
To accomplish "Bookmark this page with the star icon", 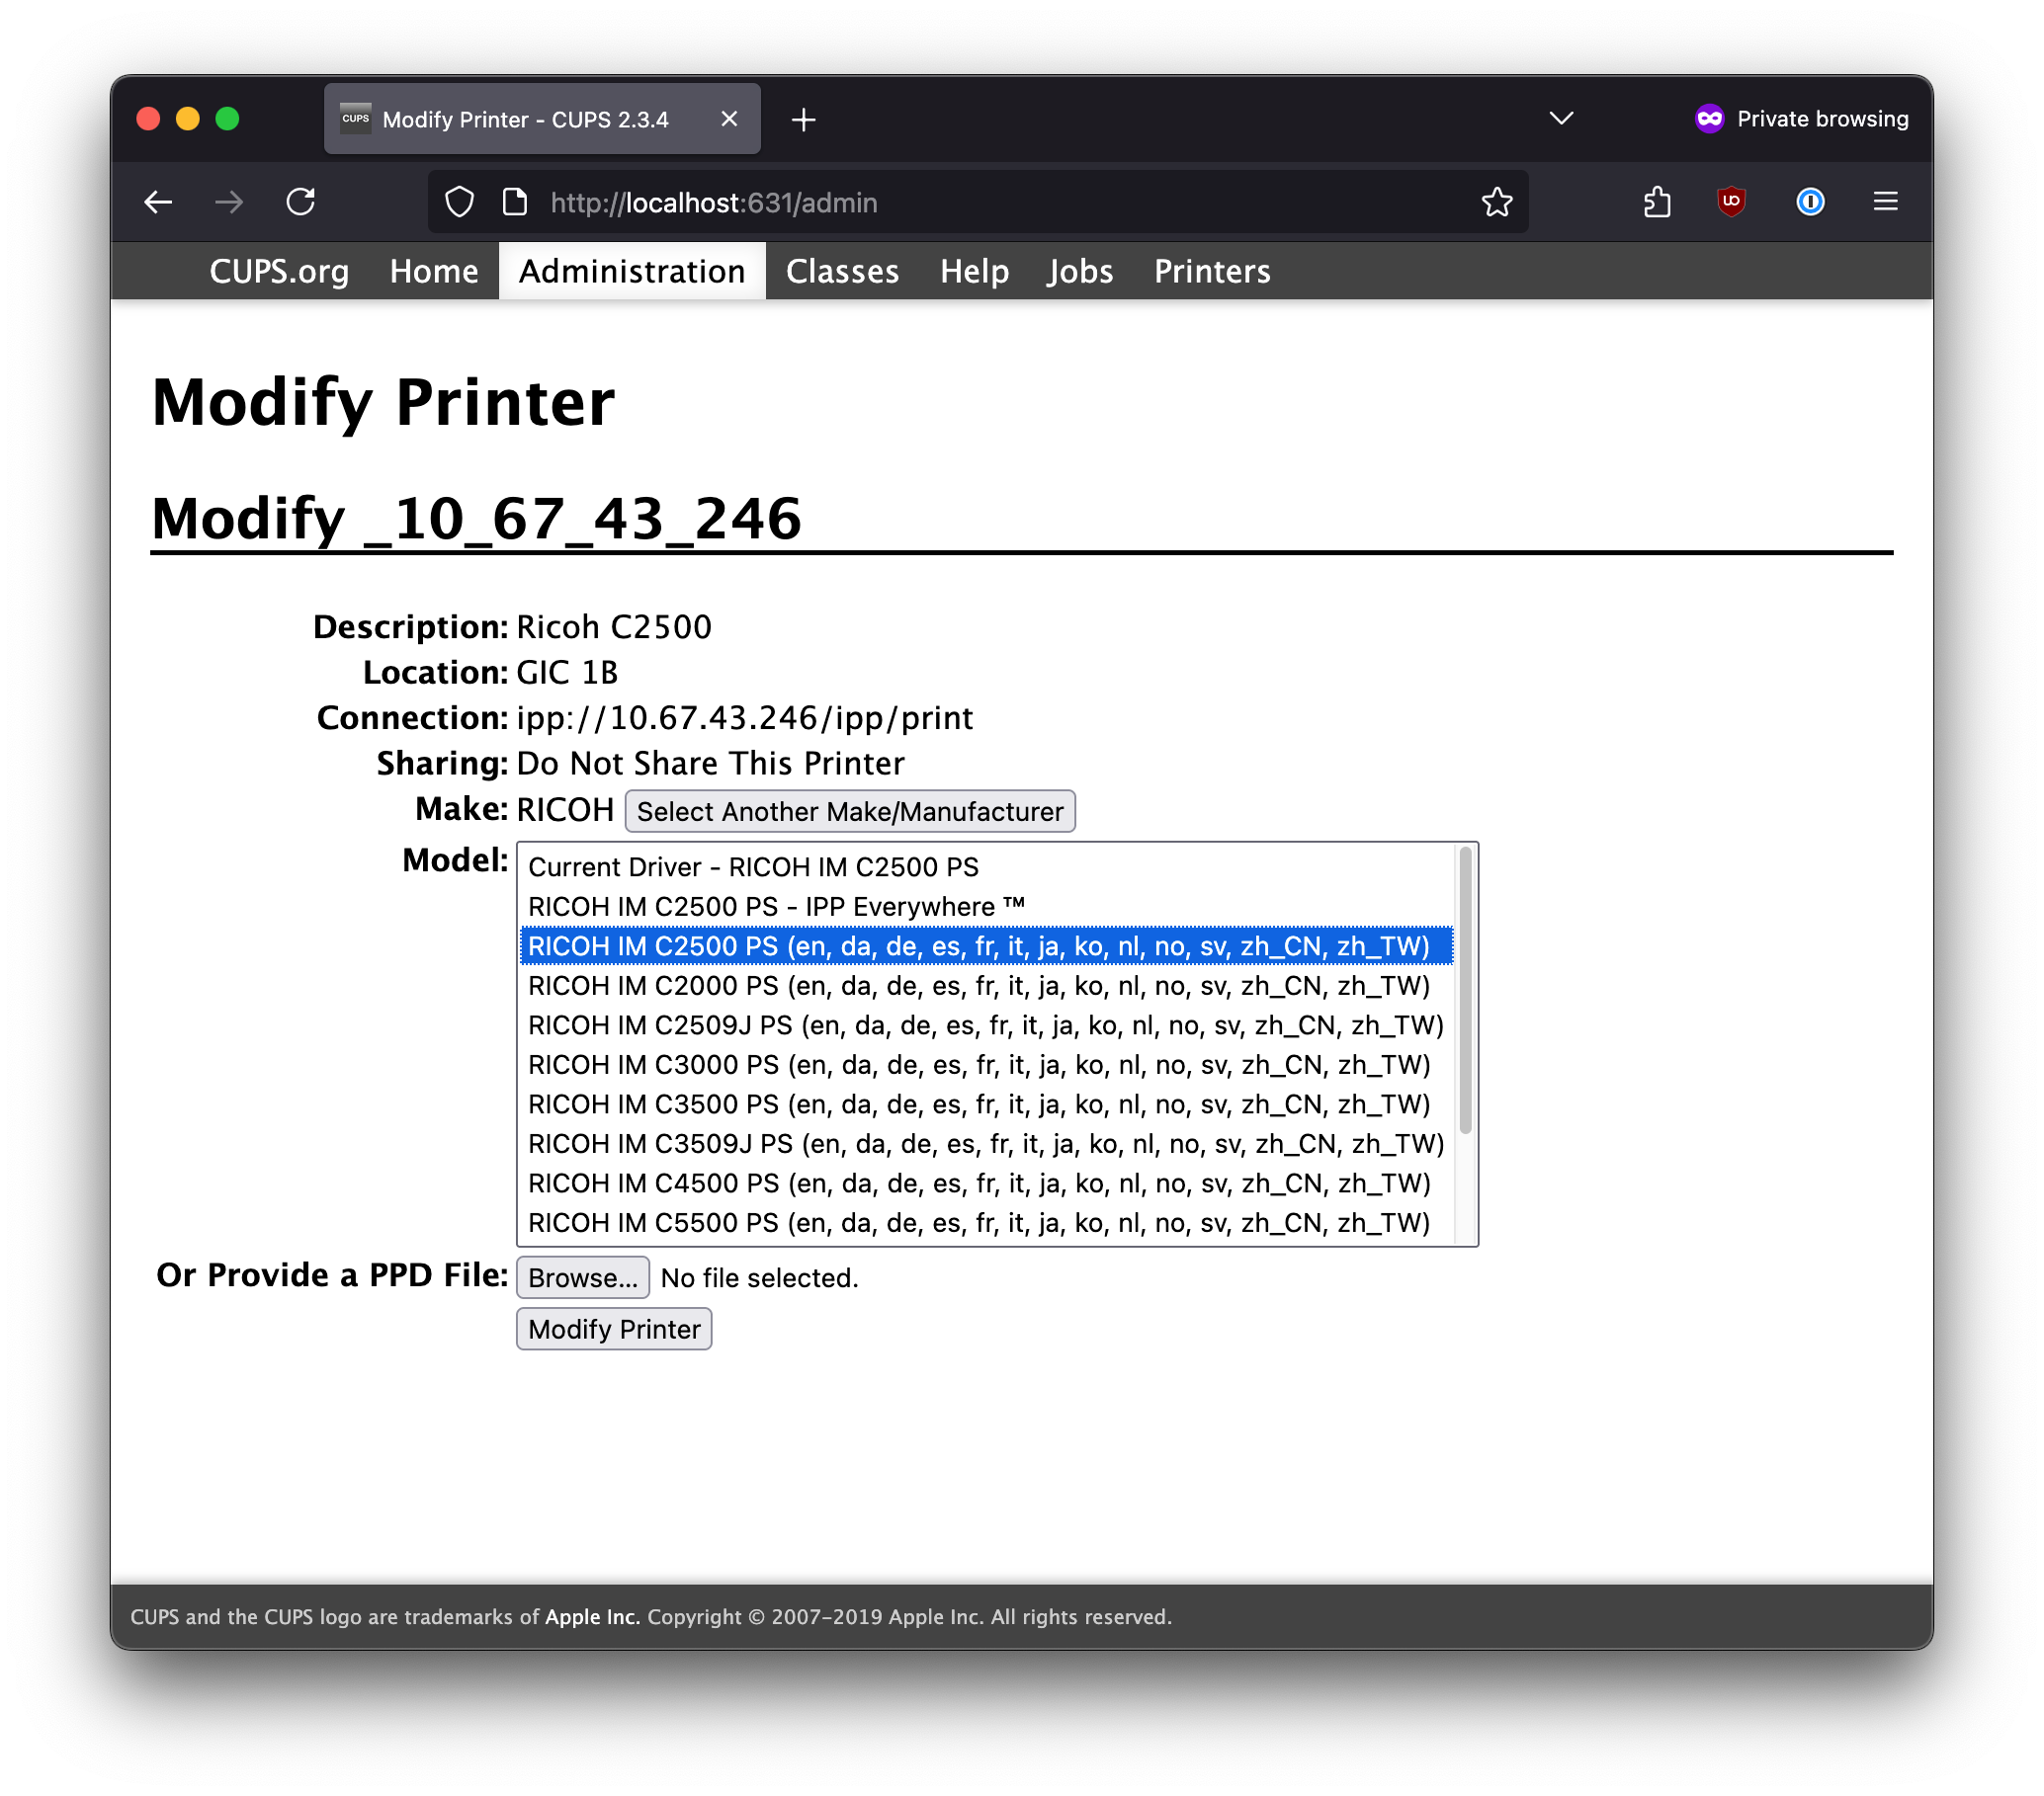I will coord(1496,203).
